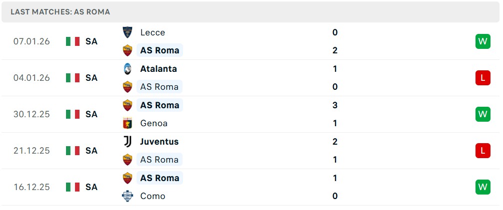Click the Lecce team crest icon
The height and width of the screenshot is (210, 503).
[127, 32]
